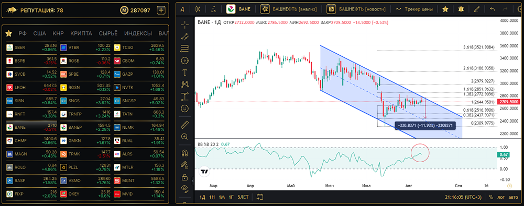Select the crosshair cursor tool

(184, 25)
